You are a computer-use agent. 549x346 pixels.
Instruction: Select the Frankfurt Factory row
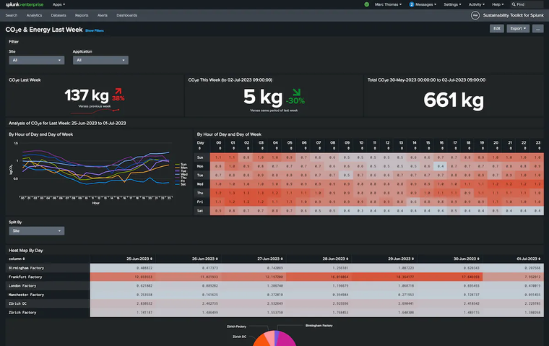click(274, 277)
